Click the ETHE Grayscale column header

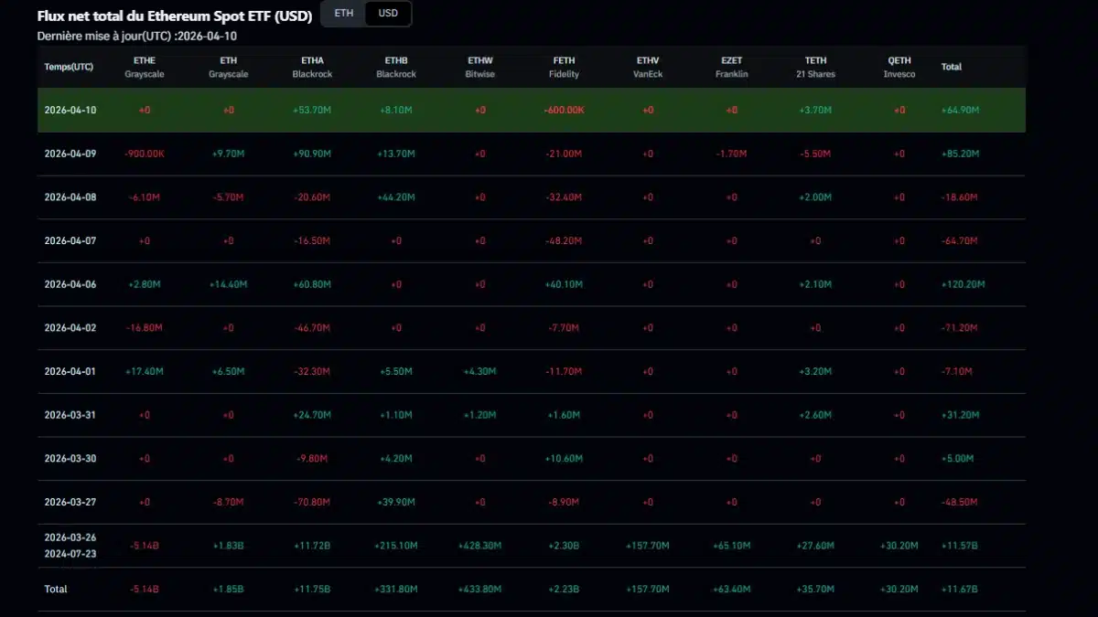coord(145,67)
